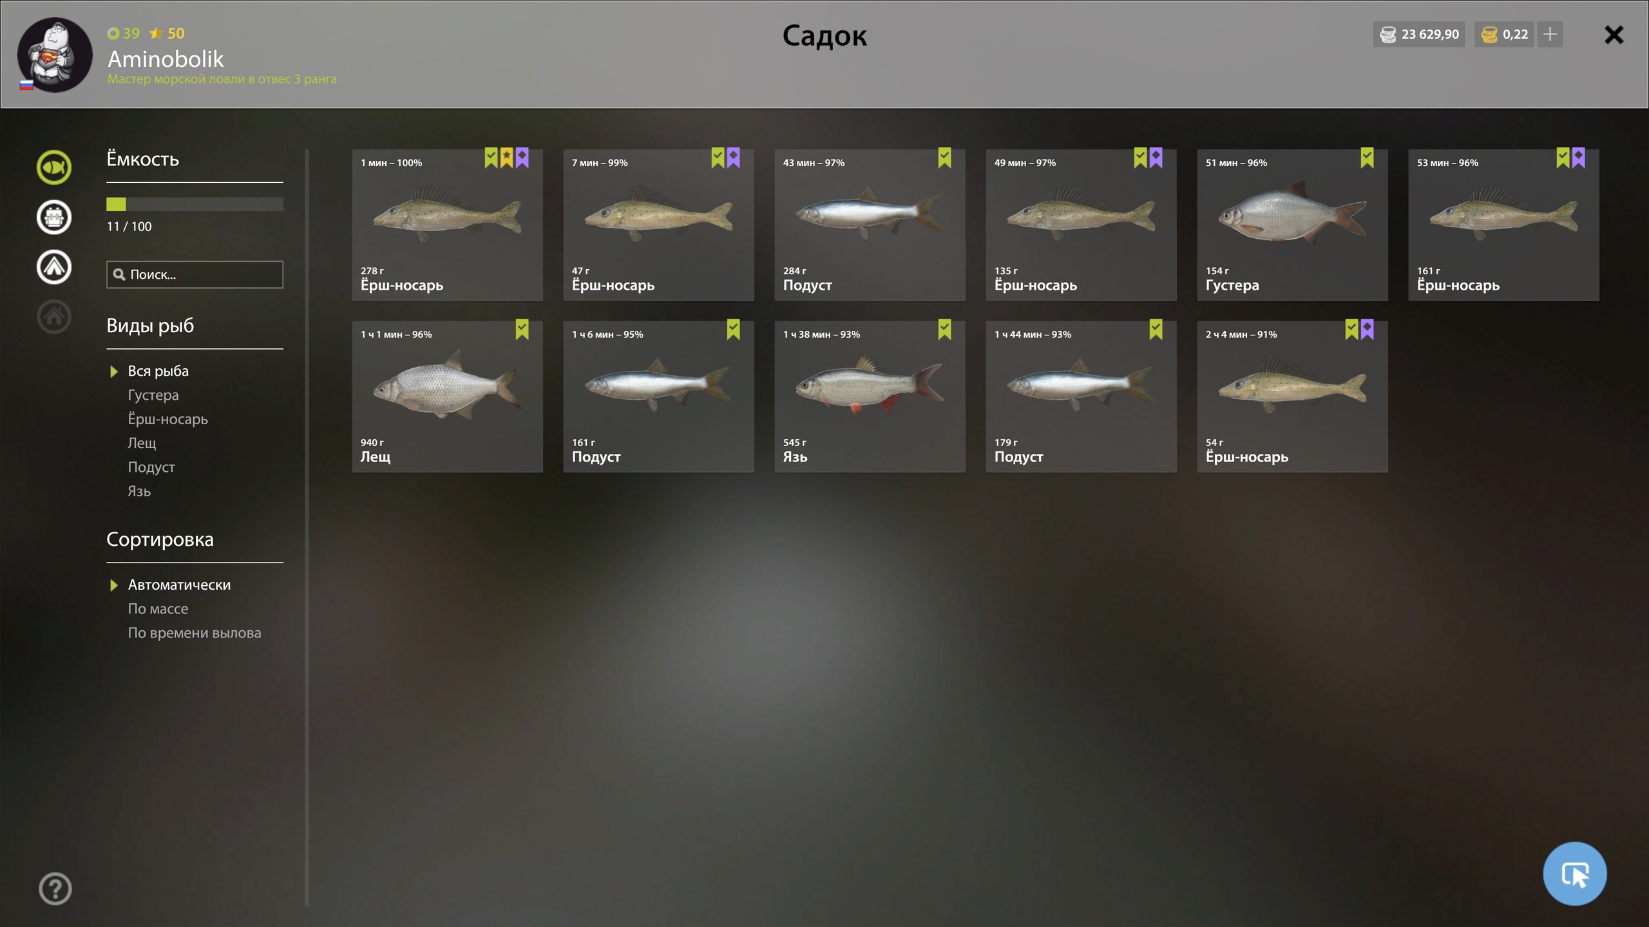The height and width of the screenshot is (927, 1649).
Task: Click silver currency balance 23 629,90
Action: click(x=1419, y=34)
